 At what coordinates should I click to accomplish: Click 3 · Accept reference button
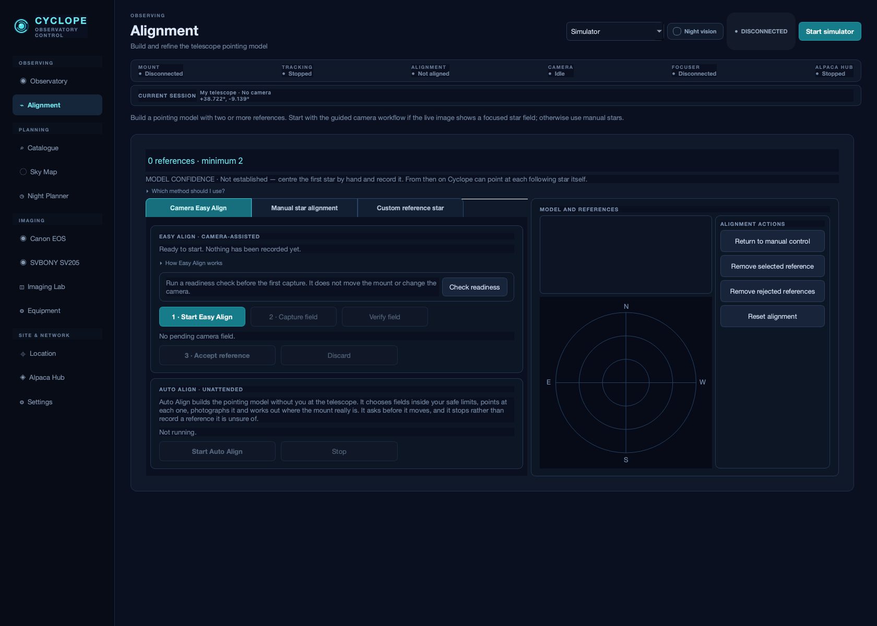(x=217, y=355)
